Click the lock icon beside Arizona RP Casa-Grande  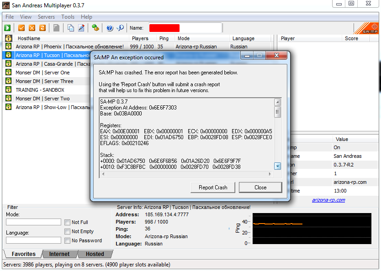coord(9,63)
